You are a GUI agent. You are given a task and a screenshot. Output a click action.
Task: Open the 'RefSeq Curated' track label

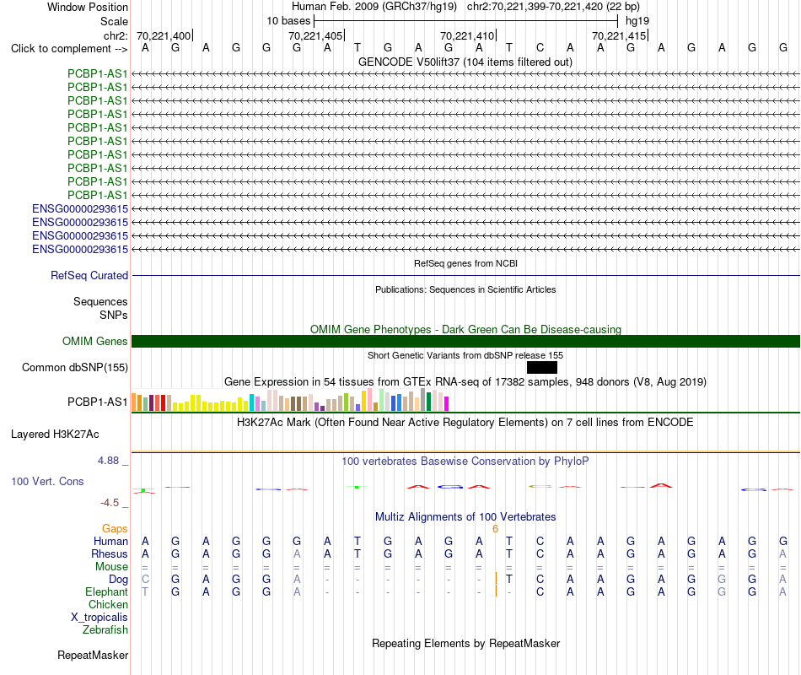(x=89, y=275)
